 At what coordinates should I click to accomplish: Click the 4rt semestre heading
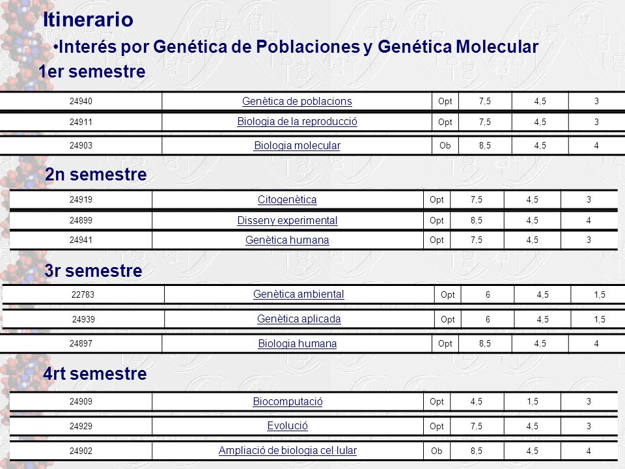pos(95,374)
